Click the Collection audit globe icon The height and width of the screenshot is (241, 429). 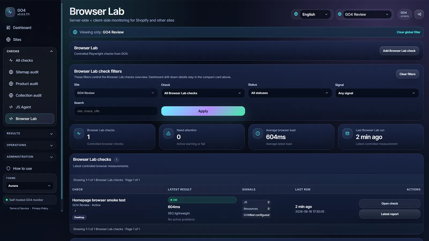click(x=11, y=95)
